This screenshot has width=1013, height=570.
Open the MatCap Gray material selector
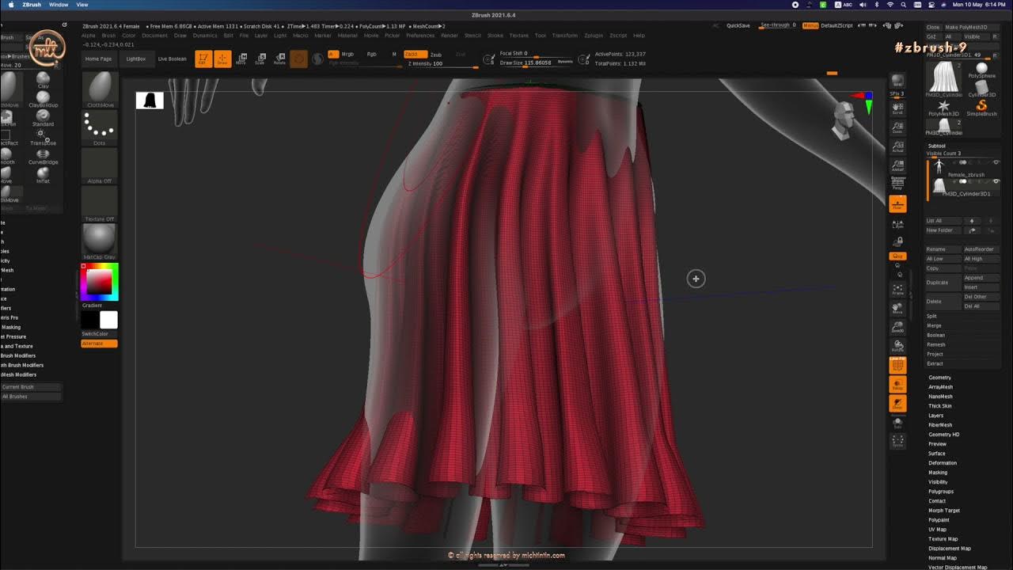click(x=100, y=241)
